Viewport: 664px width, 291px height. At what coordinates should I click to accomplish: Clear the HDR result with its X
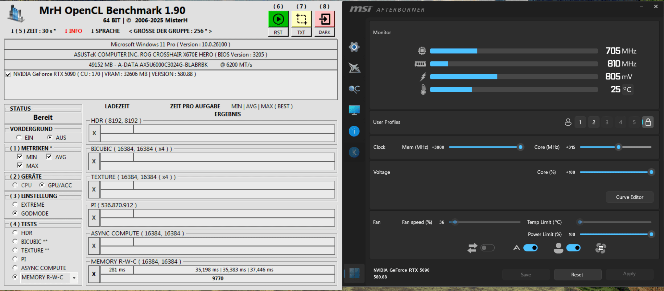pyautogui.click(x=94, y=133)
